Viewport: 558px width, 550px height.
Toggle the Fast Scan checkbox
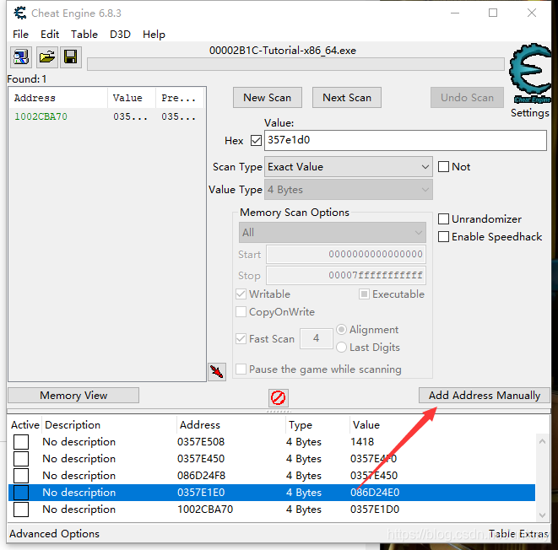[241, 338]
